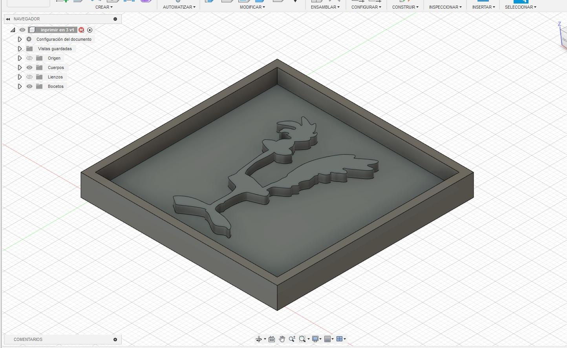Click the folder icon beside Origen
Image resolution: width=567 pixels, height=348 pixels.
click(39, 58)
